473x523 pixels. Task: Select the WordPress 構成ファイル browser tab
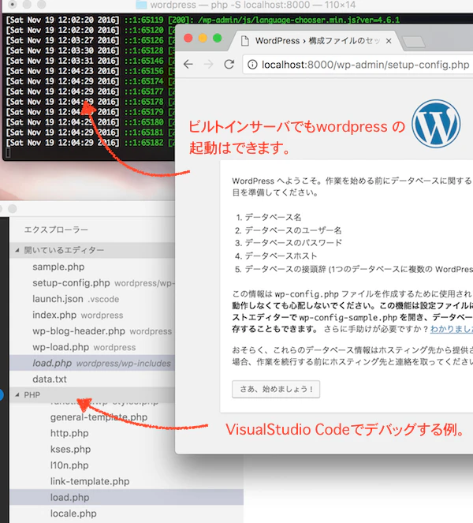(316, 41)
